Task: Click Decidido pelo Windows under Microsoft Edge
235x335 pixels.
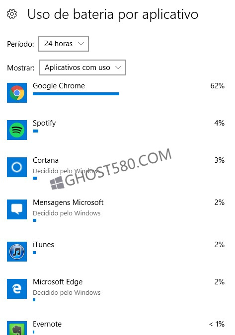Action: click(x=67, y=292)
